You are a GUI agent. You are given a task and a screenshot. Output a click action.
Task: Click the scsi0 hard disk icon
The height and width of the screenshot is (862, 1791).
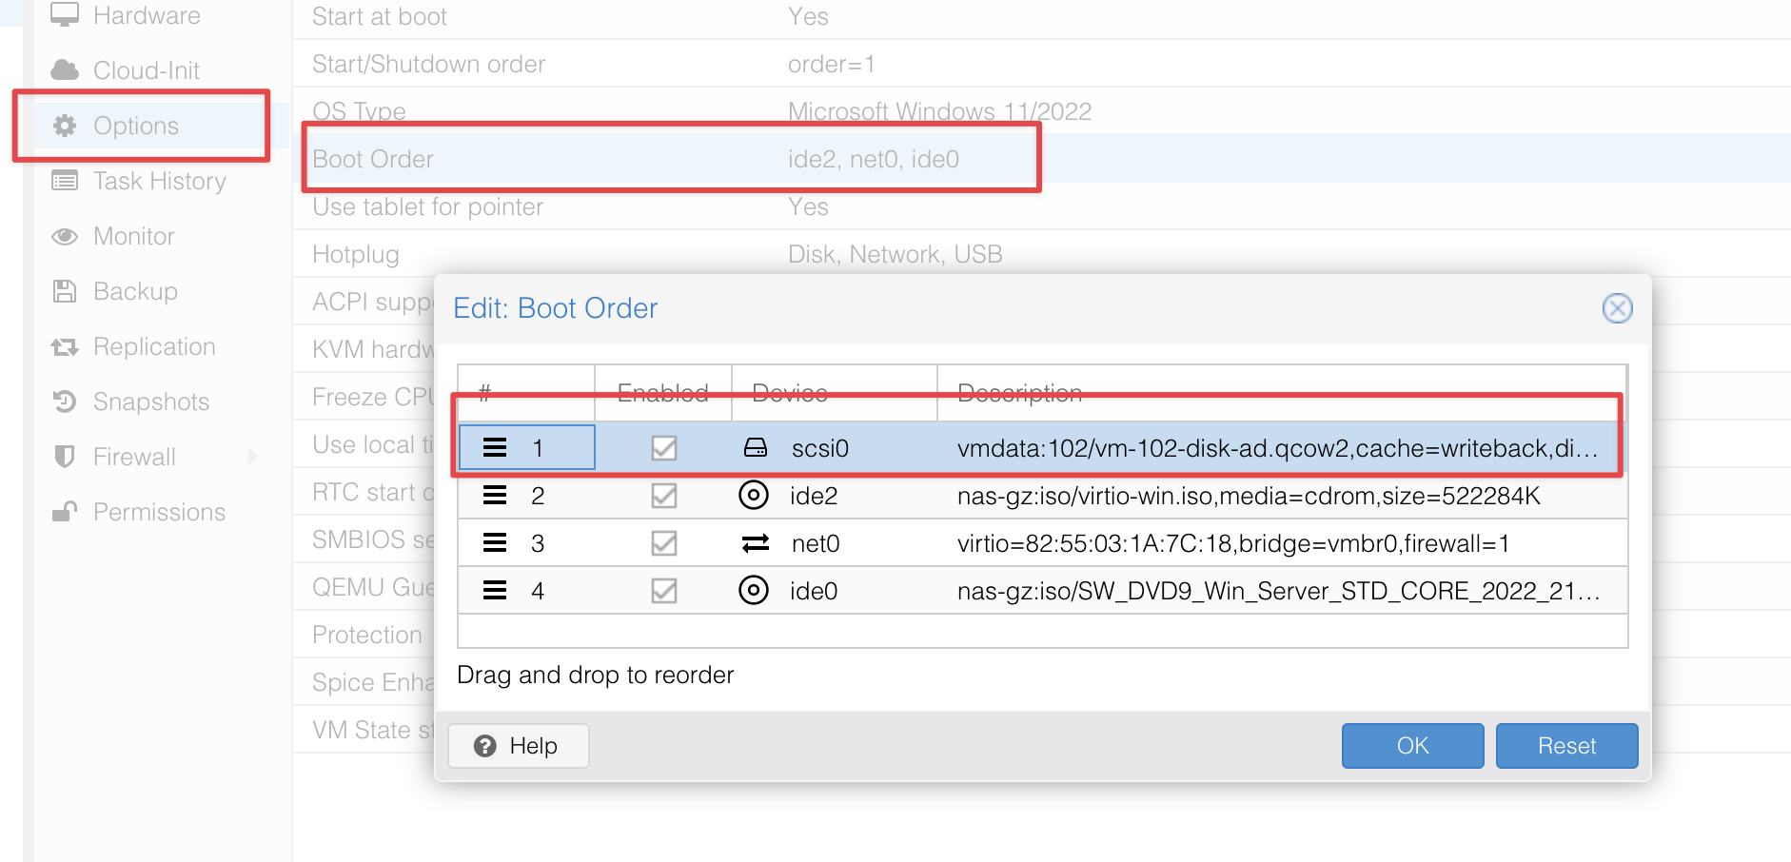755,448
